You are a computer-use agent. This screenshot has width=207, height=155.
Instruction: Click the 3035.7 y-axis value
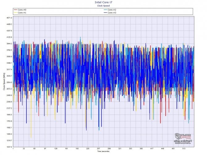coord(9,76)
